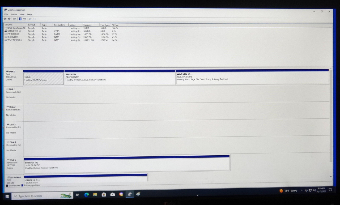Open the Action menu
This screenshot has height=205, width=340.
[x=14, y=14]
